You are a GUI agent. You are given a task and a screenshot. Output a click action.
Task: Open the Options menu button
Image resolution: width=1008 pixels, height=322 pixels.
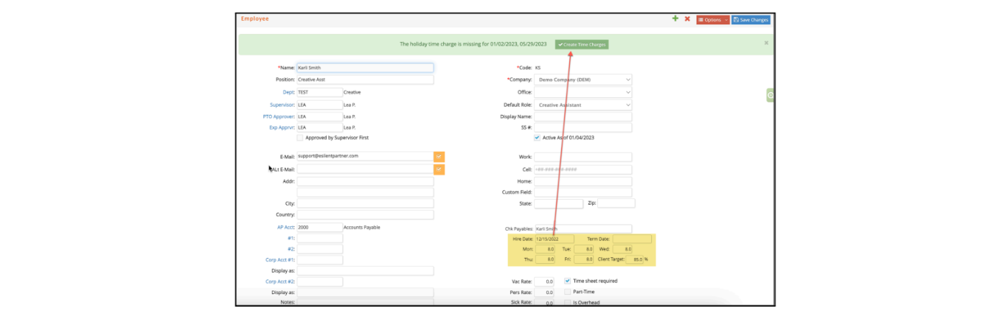point(713,20)
